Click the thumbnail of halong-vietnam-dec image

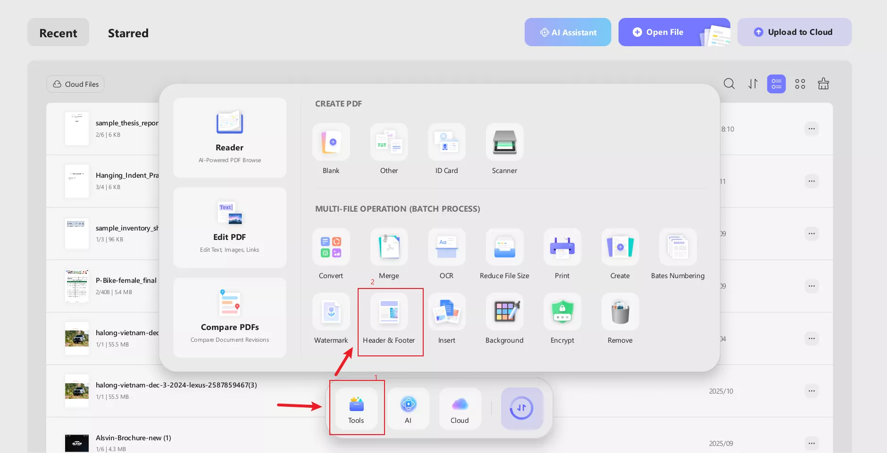point(77,338)
